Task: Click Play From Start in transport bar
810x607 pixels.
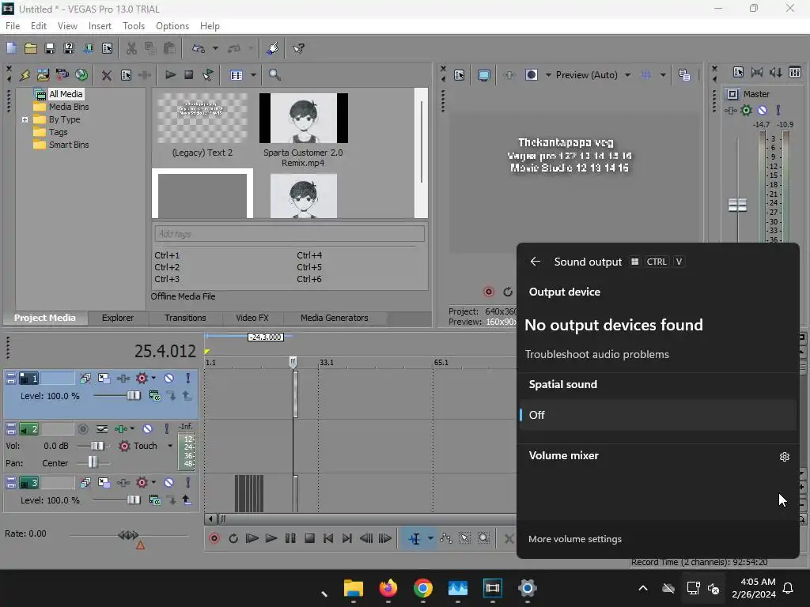Action: tap(252, 538)
